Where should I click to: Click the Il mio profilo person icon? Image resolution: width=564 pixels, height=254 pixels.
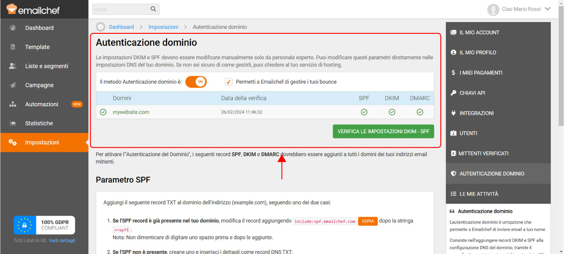454,52
